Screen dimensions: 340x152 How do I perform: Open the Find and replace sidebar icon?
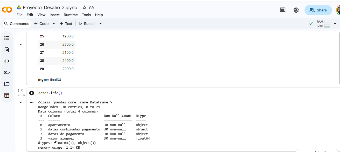[x=7, y=50]
